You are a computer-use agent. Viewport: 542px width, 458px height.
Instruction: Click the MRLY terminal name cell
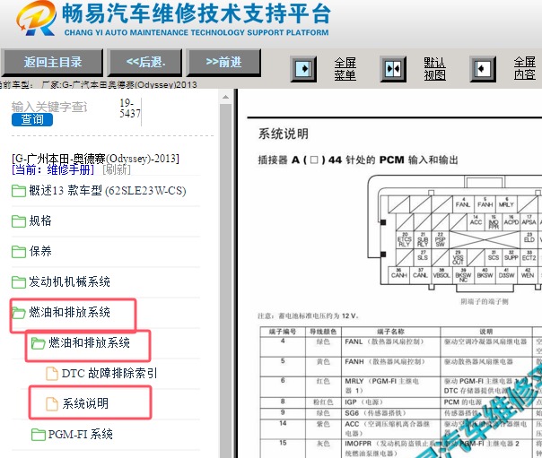[x=390, y=386]
